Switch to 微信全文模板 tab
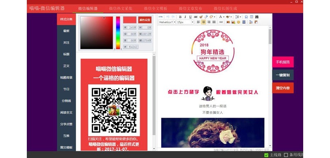 click(x=156, y=9)
